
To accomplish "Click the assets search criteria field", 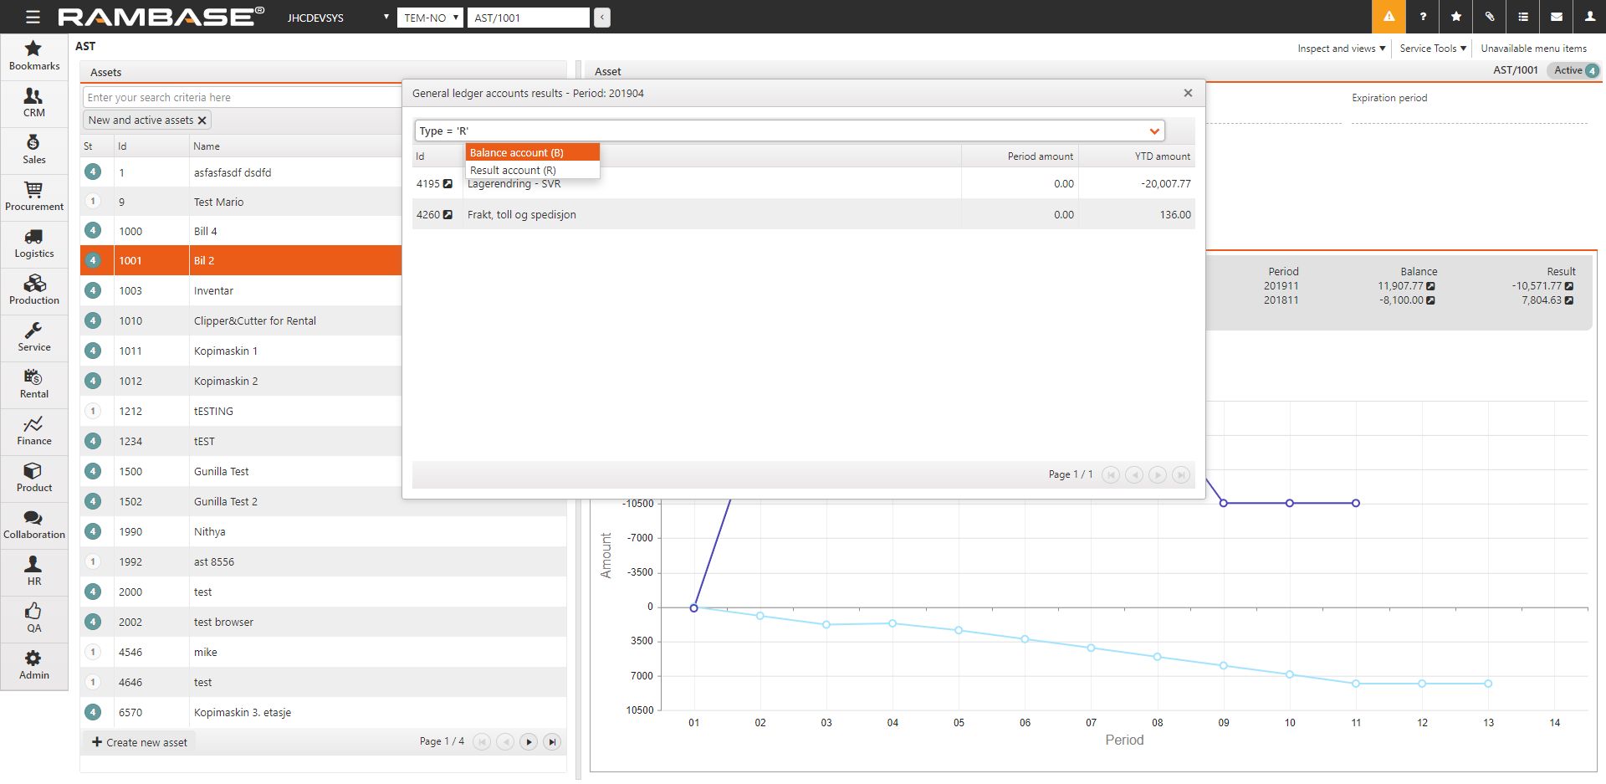I will tap(243, 98).
